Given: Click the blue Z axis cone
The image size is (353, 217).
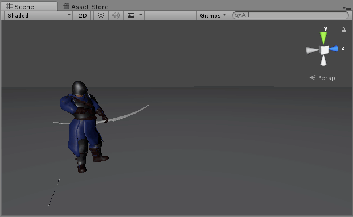Looking at the screenshot, I should (334, 48).
